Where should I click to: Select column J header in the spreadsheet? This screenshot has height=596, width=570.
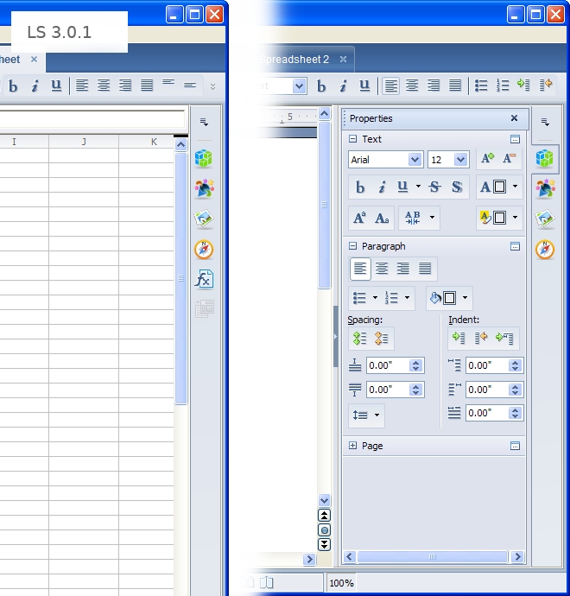click(84, 142)
